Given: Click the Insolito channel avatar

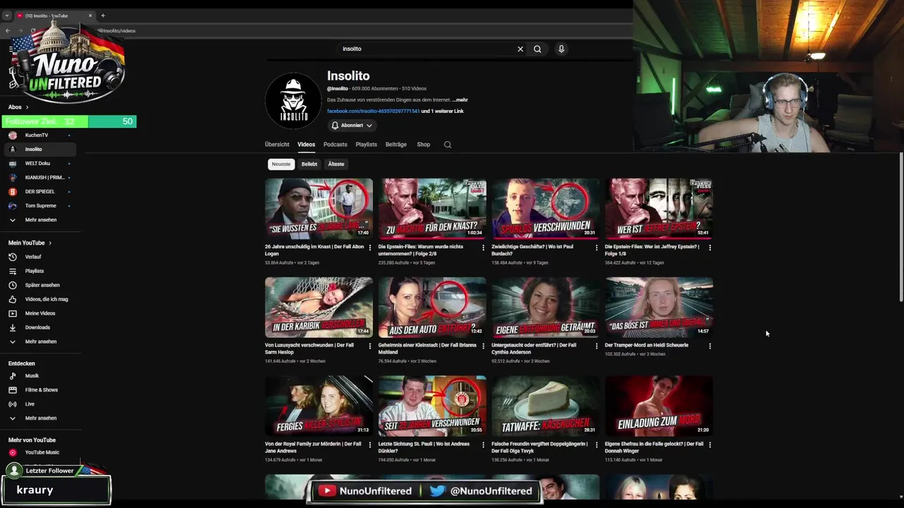Looking at the screenshot, I should coord(293,101).
